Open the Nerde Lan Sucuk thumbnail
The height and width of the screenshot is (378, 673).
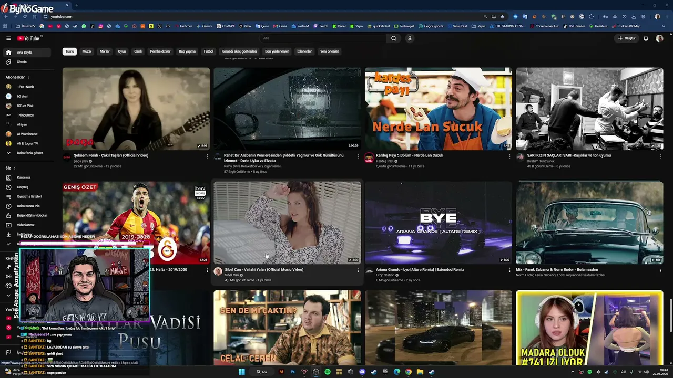pyautogui.click(x=439, y=109)
